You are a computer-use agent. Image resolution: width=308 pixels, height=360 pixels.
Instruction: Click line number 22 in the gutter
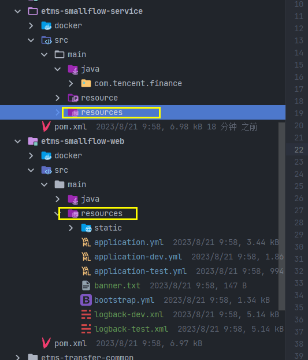click(299, 150)
